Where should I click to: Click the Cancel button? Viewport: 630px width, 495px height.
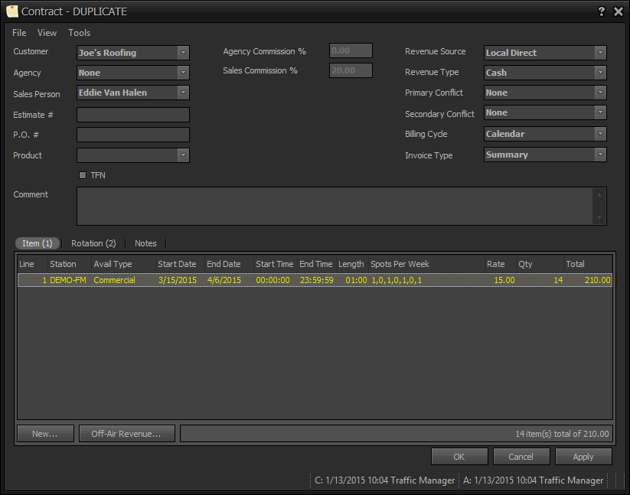[x=521, y=457]
